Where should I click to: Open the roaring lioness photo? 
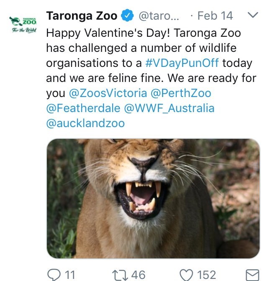click(153, 198)
